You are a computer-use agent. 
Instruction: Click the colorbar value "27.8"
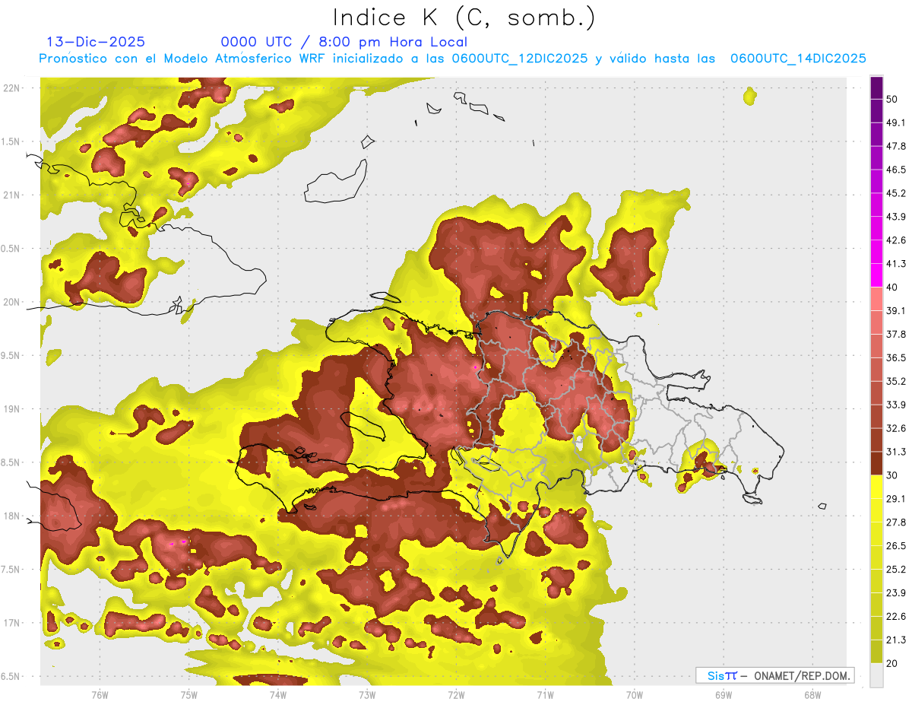(x=896, y=522)
